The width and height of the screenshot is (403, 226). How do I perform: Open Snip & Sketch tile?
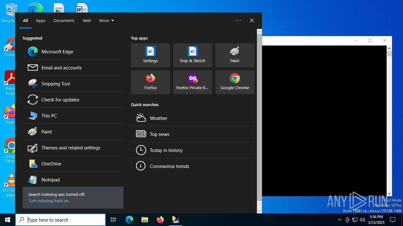tap(193, 55)
